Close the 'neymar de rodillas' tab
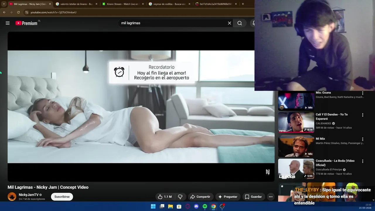 pyautogui.click(x=189, y=4)
